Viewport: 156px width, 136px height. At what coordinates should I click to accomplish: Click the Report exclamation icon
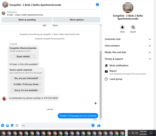tap(106, 71)
